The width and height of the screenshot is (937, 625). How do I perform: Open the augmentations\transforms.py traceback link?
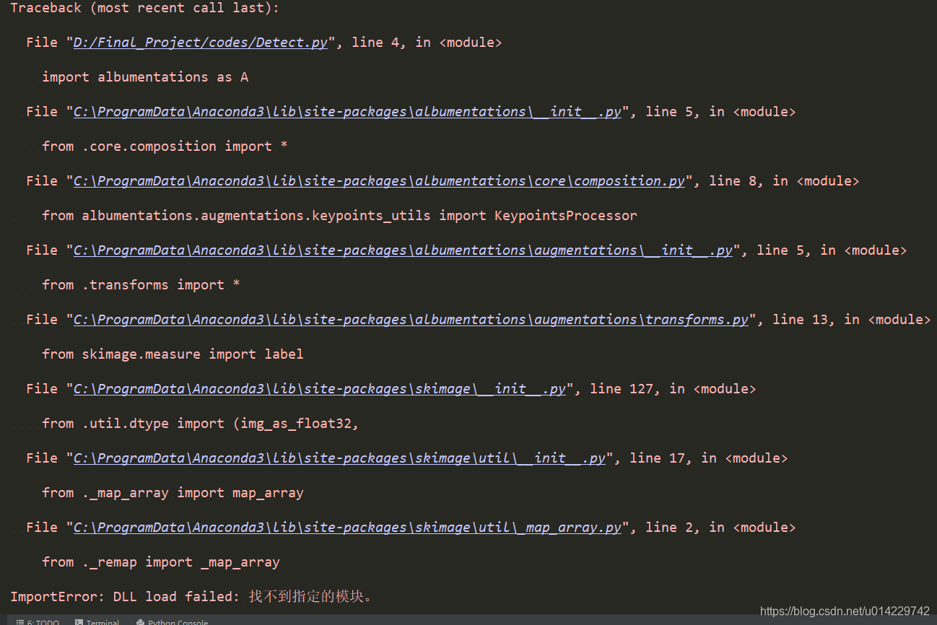(411, 320)
